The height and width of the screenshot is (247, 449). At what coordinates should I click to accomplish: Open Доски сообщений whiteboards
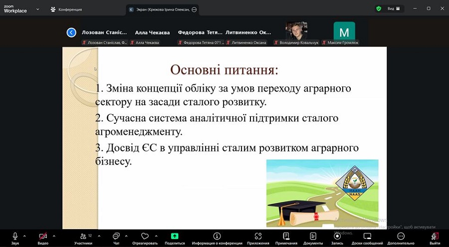coord(367,237)
